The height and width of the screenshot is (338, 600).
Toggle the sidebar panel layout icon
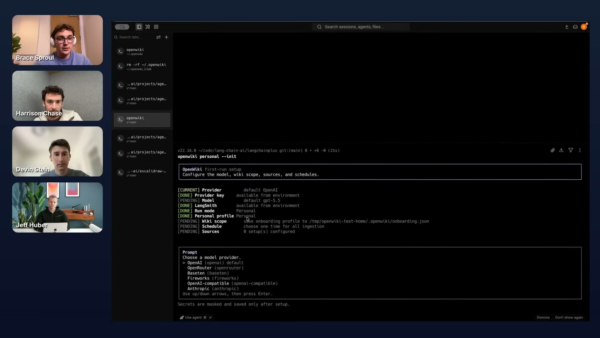coord(139,27)
